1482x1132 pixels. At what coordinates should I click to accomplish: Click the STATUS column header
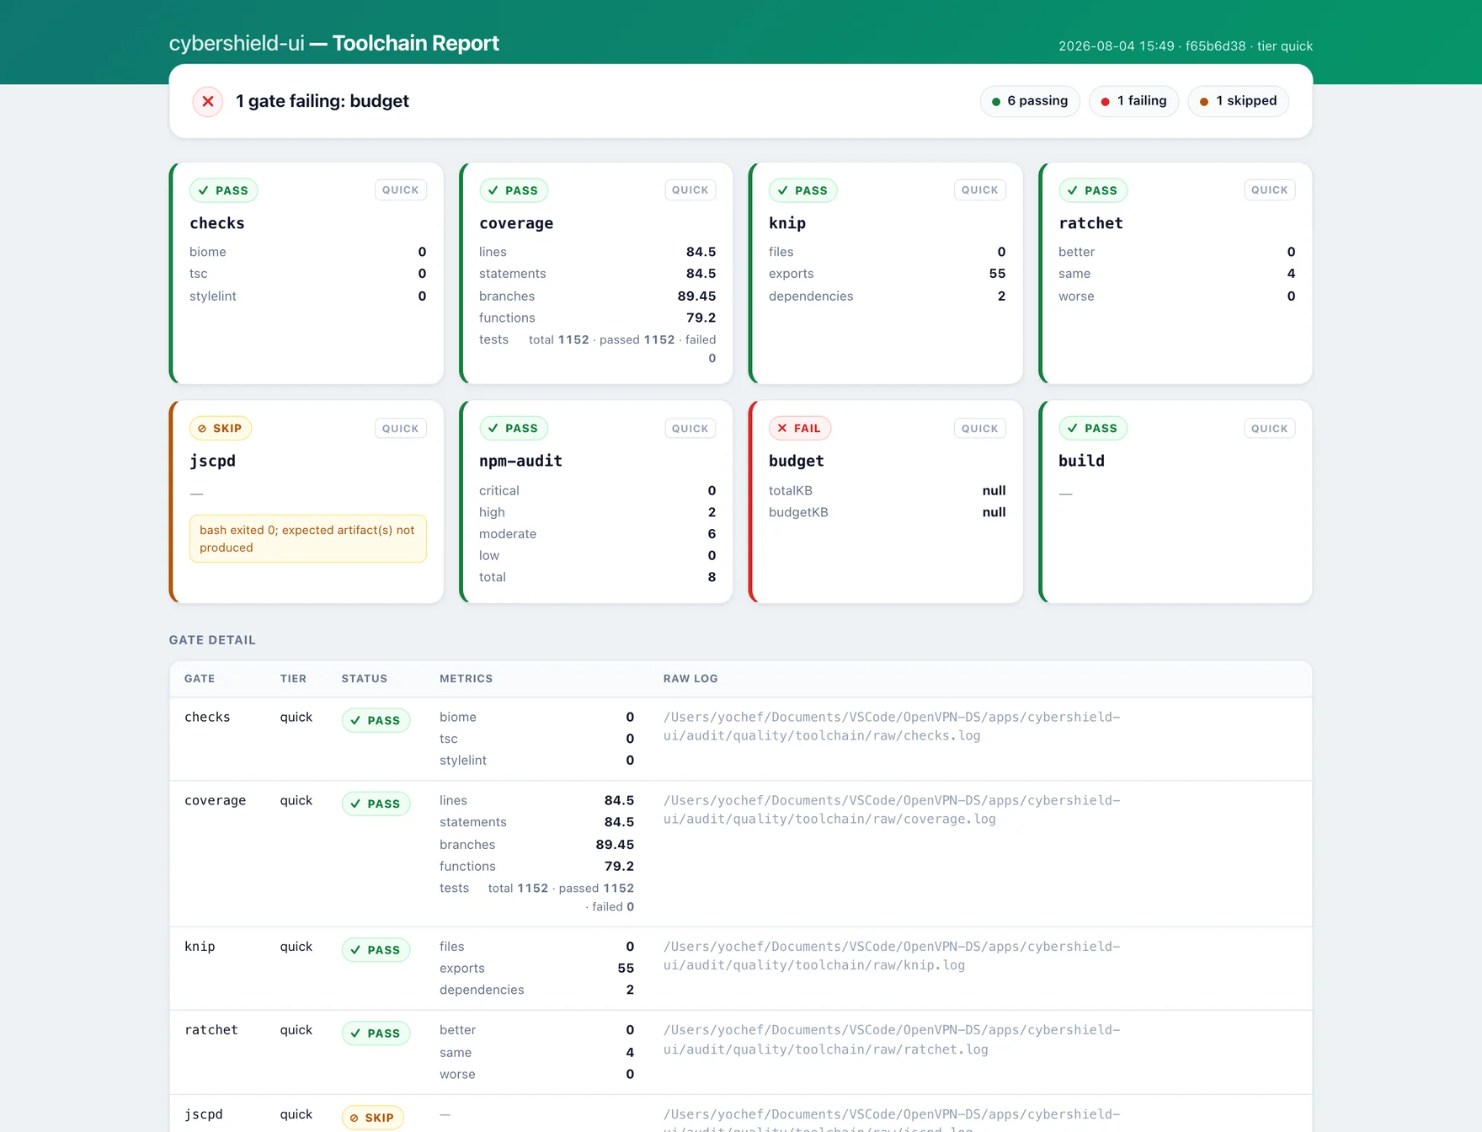click(x=365, y=679)
